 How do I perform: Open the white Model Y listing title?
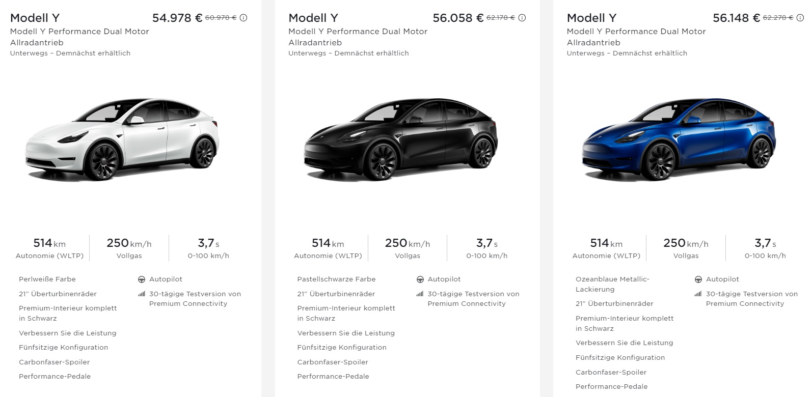click(35, 17)
